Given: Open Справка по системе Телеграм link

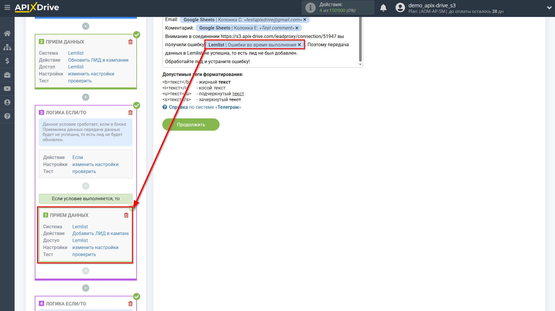Looking at the screenshot, I should [x=205, y=107].
